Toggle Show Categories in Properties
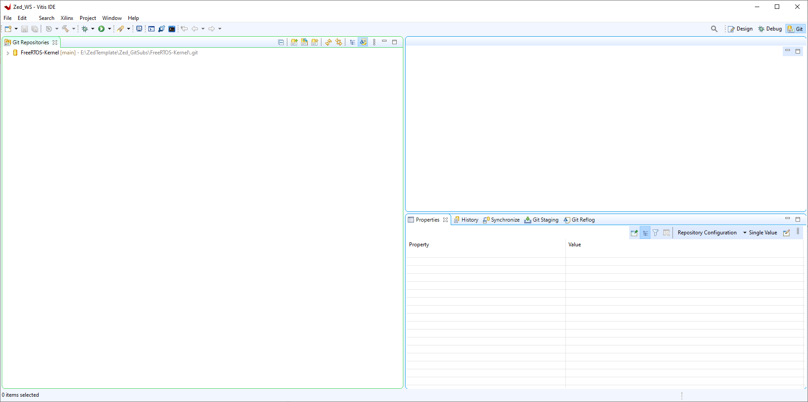Viewport: 808px width, 402px height. coord(645,233)
